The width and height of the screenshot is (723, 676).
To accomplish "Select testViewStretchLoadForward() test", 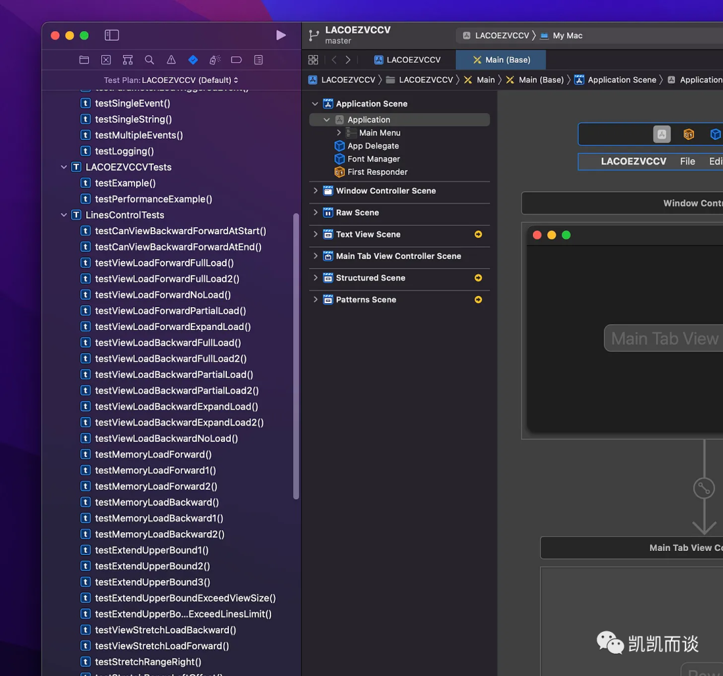I will [x=161, y=646].
